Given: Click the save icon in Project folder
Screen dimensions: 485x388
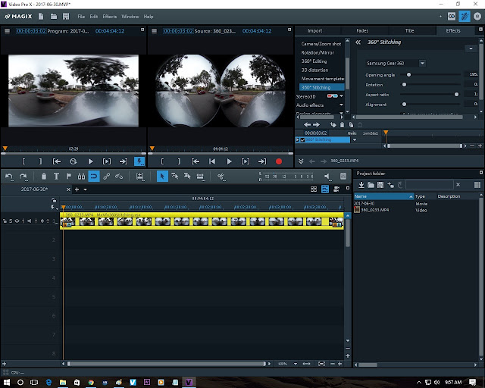Looking at the screenshot, I should point(380,184).
